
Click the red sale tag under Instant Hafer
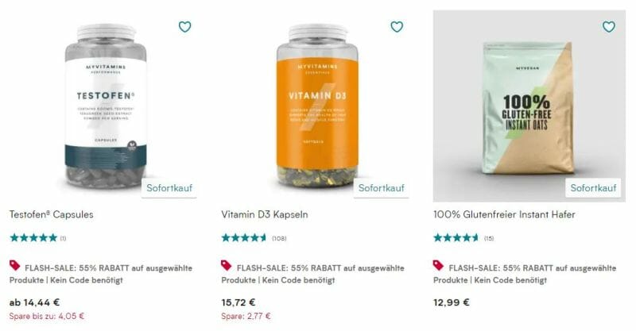439,265
